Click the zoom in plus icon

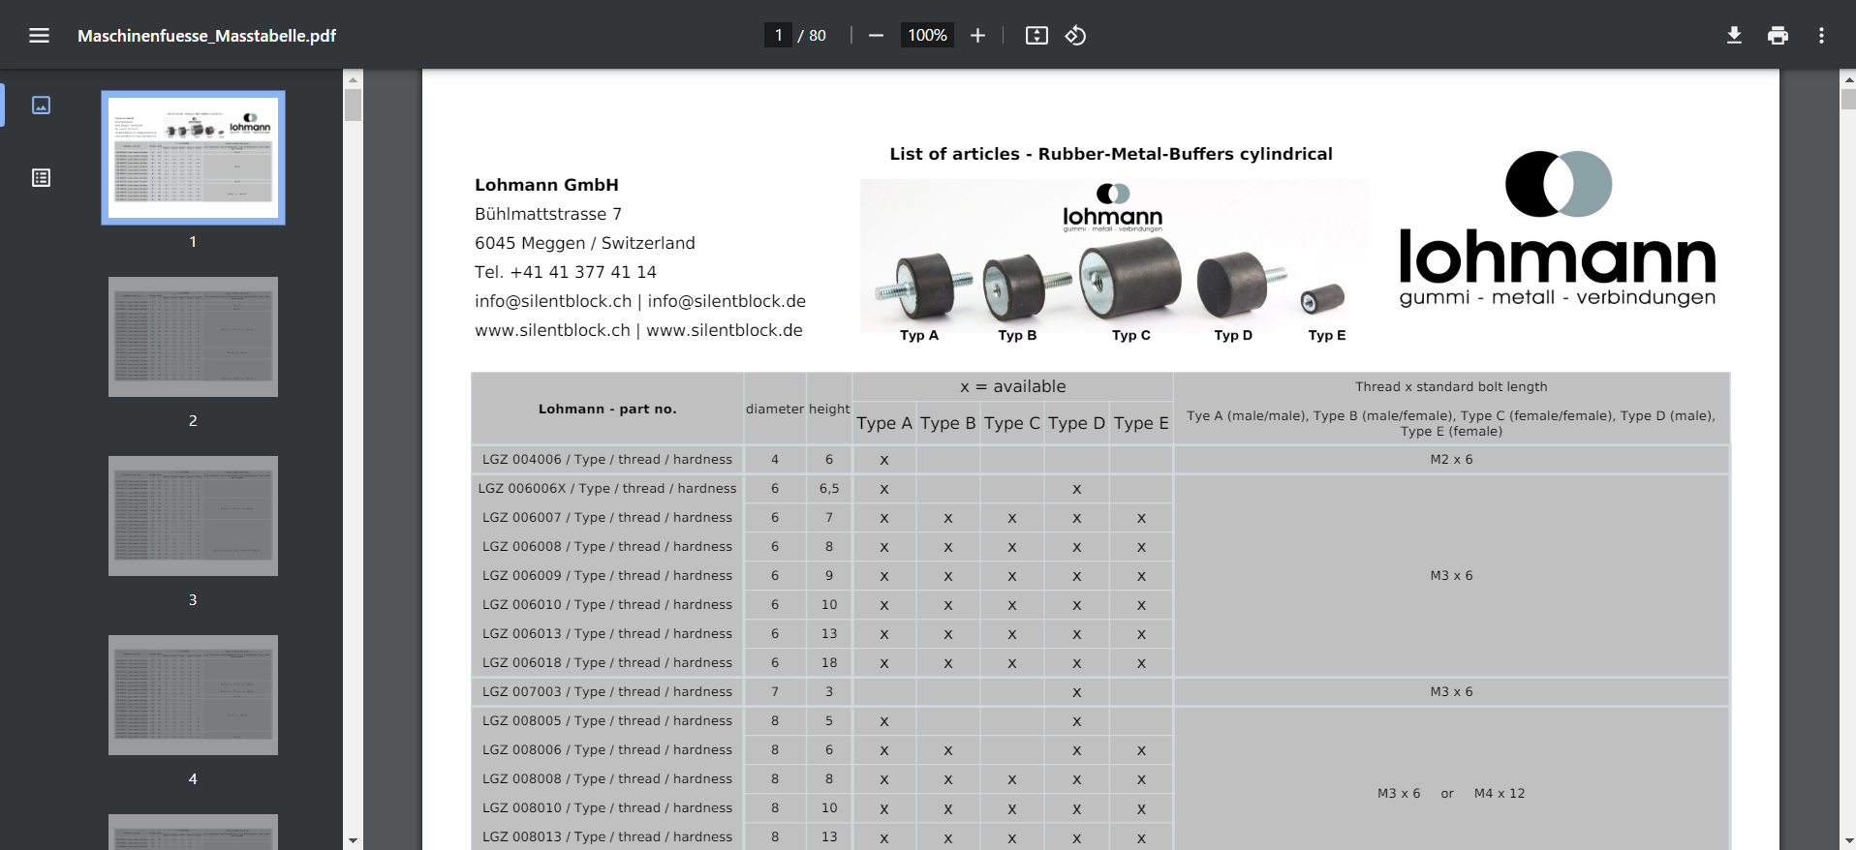[977, 36]
